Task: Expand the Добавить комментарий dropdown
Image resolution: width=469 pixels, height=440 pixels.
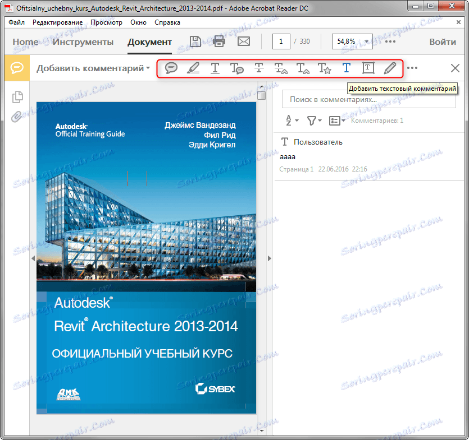Action: [x=93, y=68]
